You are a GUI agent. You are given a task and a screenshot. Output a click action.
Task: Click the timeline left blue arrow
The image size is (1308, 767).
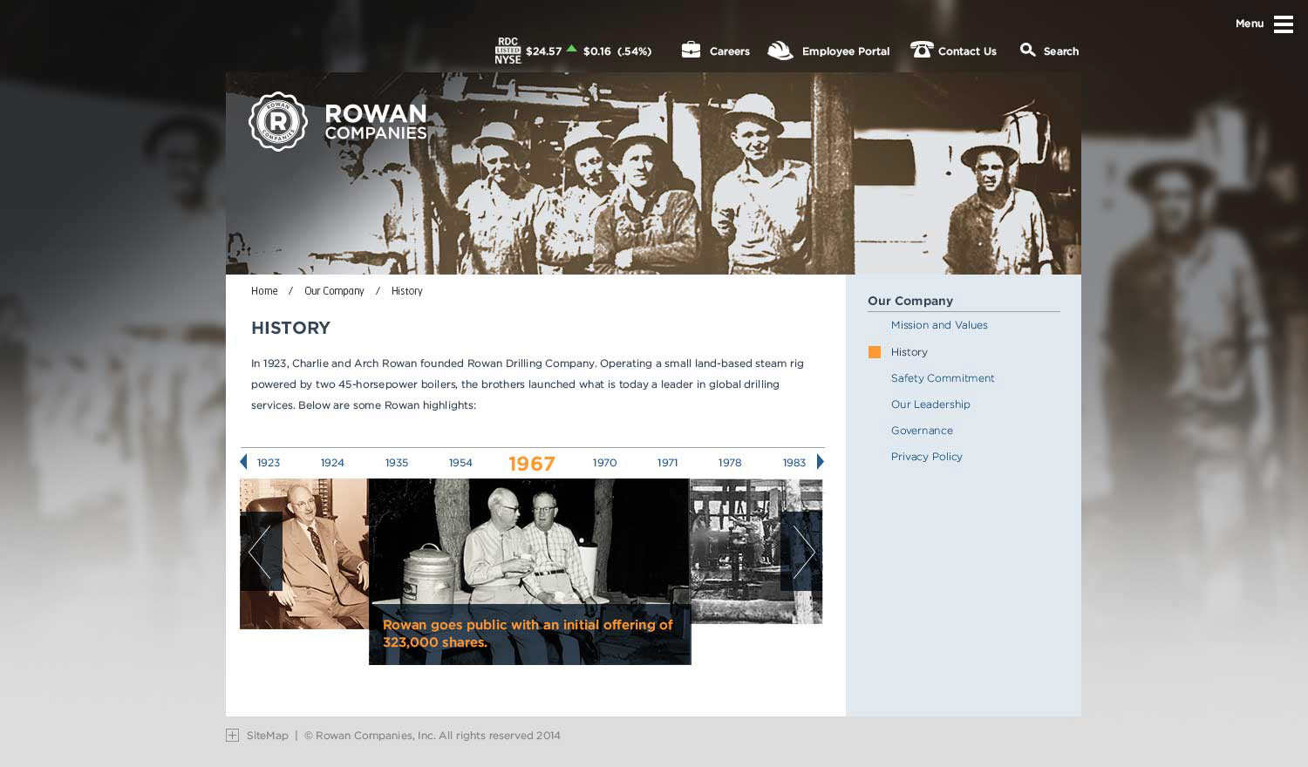point(243,462)
